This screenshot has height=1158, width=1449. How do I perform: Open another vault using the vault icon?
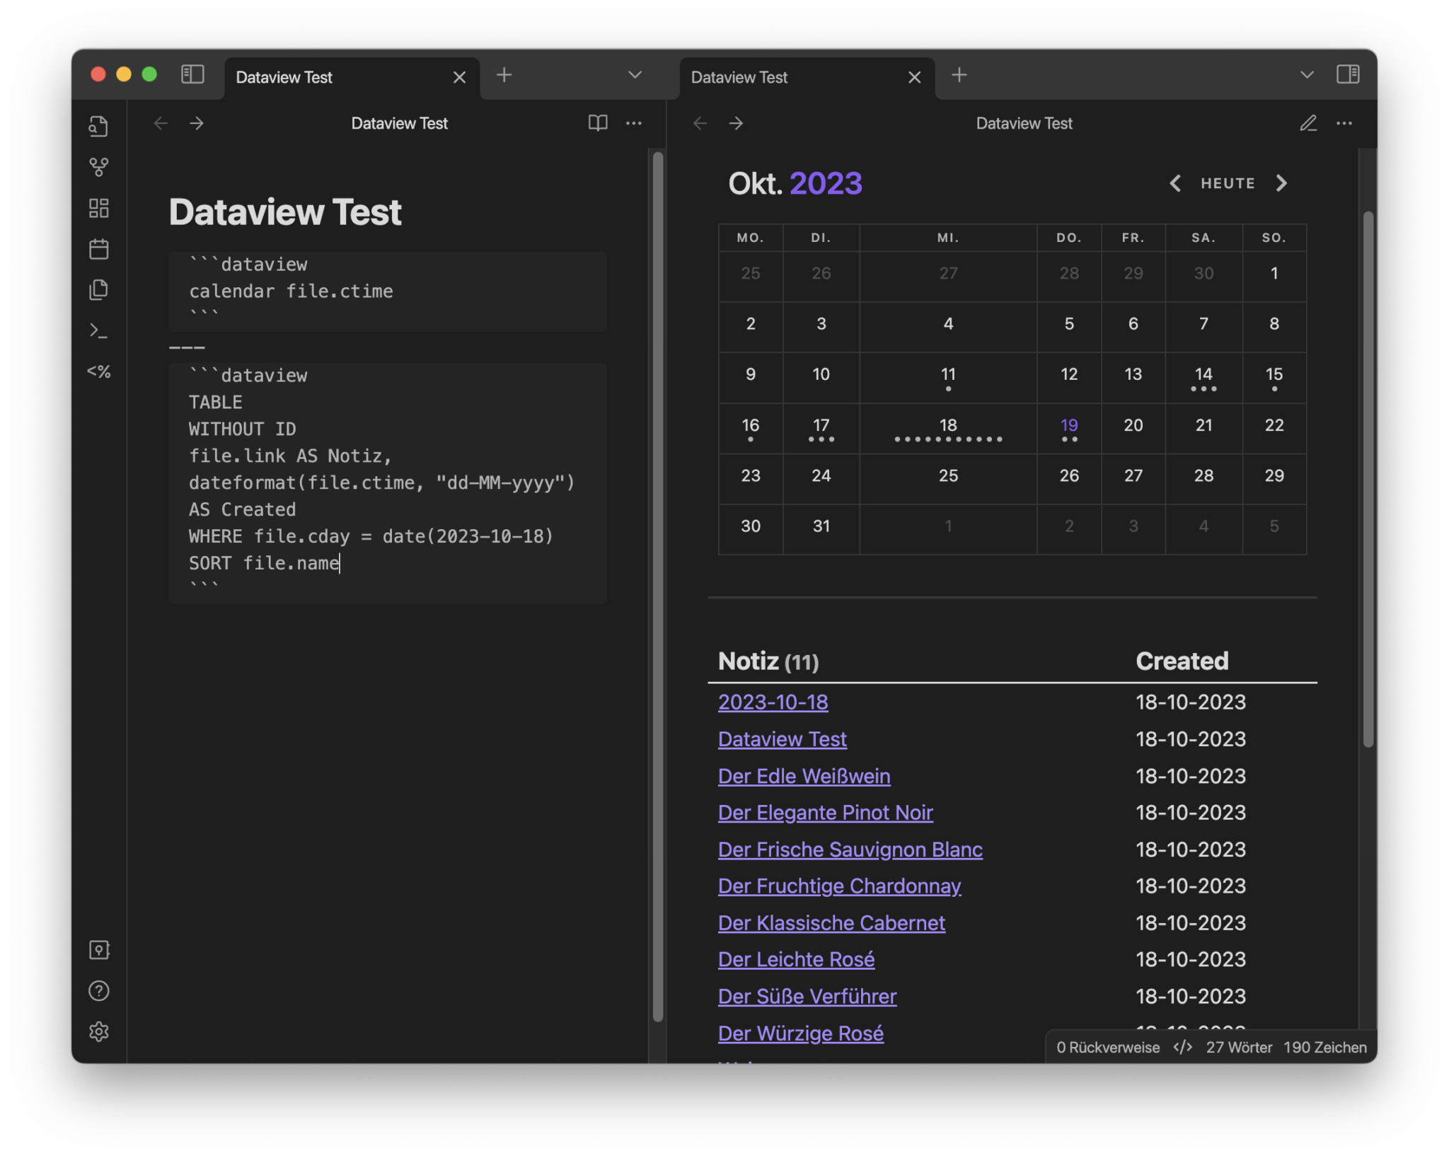tap(100, 950)
